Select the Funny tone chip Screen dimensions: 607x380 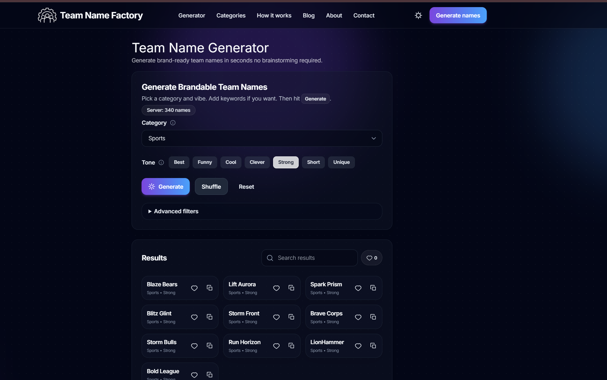[x=205, y=162]
